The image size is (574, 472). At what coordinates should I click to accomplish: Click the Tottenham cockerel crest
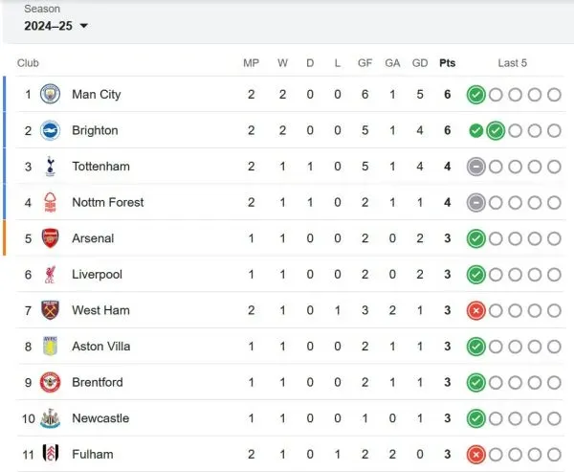click(x=50, y=167)
